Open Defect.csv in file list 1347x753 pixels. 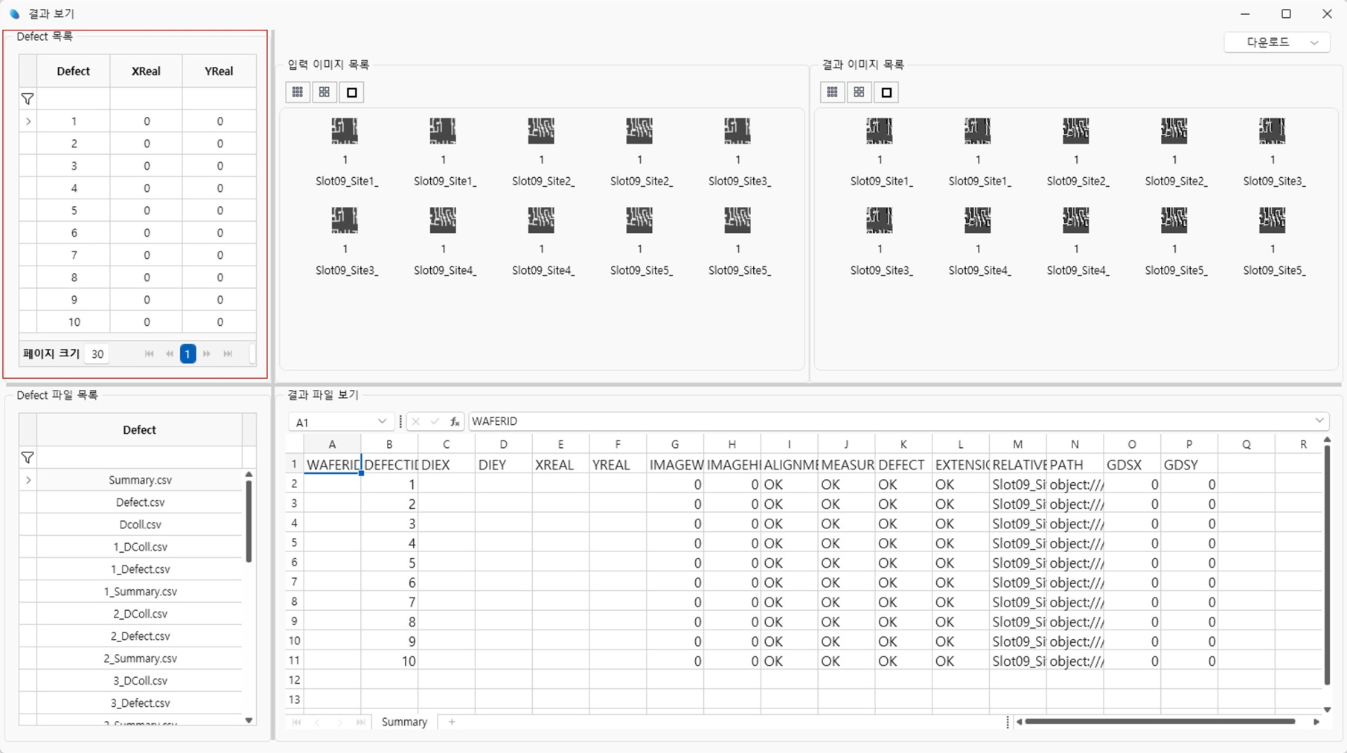tap(140, 502)
